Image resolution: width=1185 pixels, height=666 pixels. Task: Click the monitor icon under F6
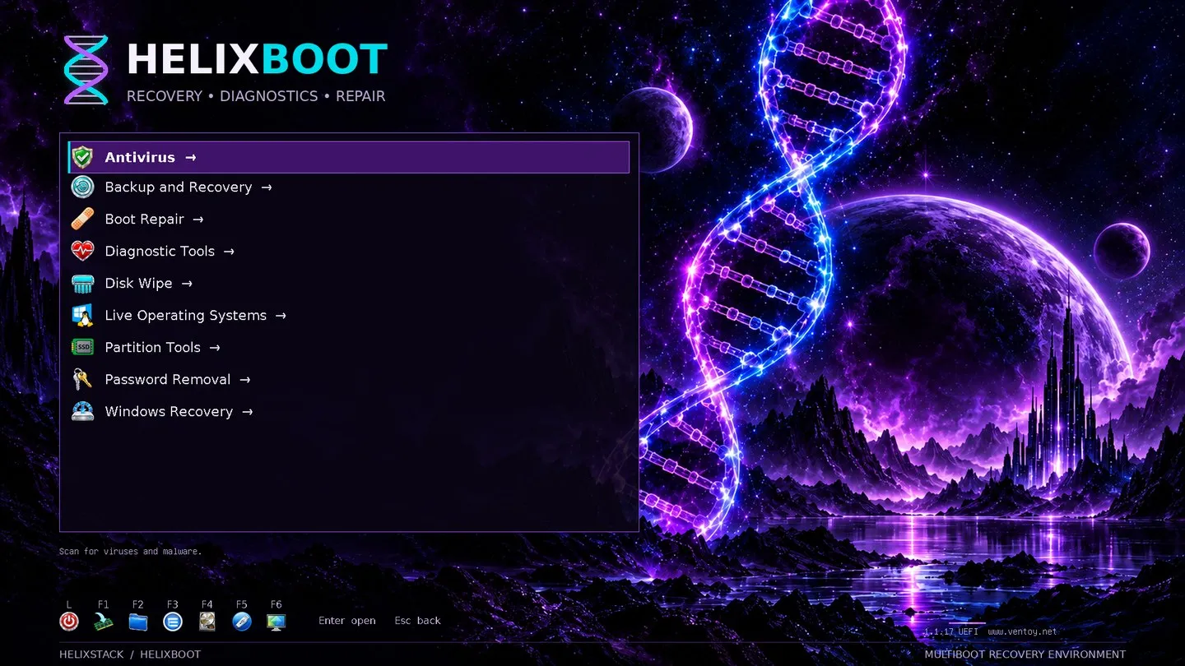276,622
